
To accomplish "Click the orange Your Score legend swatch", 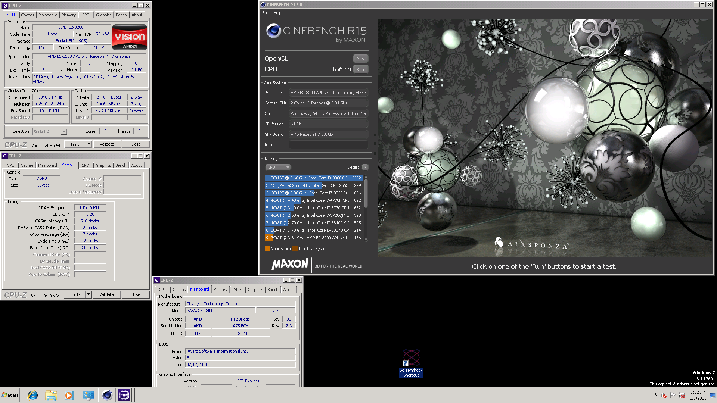I will pyautogui.click(x=267, y=249).
